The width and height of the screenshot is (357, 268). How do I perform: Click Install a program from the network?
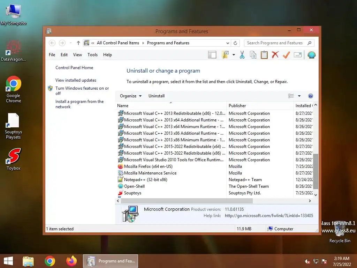(79, 104)
